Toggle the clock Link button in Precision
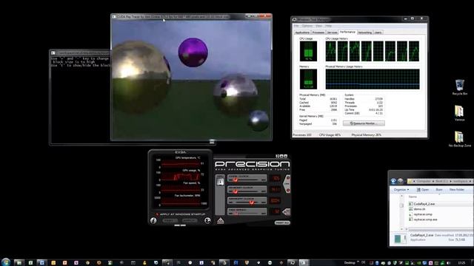Image resolution: width=474 pixels, height=266 pixels. tap(287, 184)
